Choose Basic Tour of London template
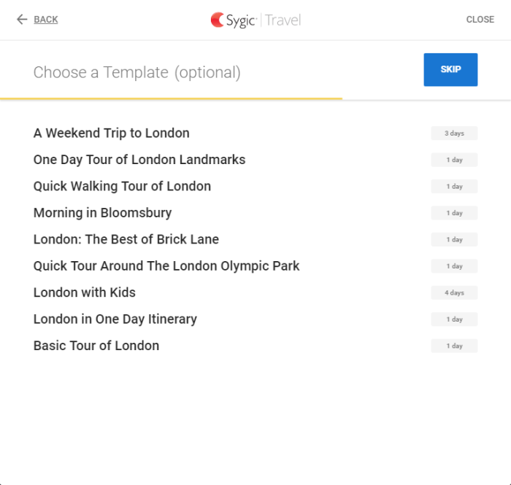 96,346
